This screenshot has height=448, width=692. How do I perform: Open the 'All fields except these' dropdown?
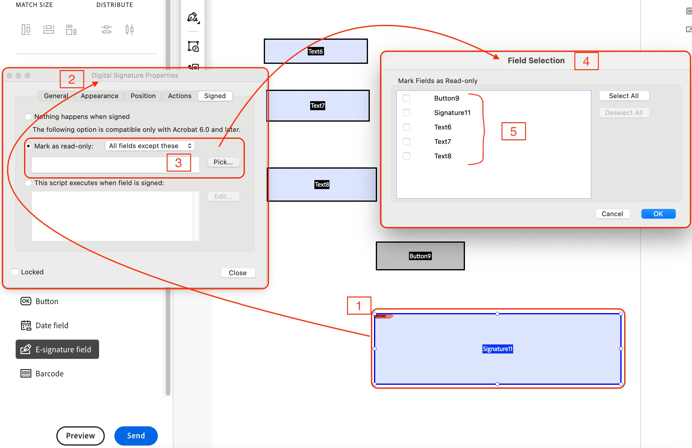(150, 146)
